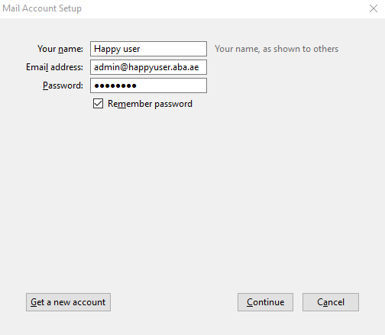Viewport: 385px width, 335px height.
Task: Close the Mail Account Setup dialog
Action: 374,8
